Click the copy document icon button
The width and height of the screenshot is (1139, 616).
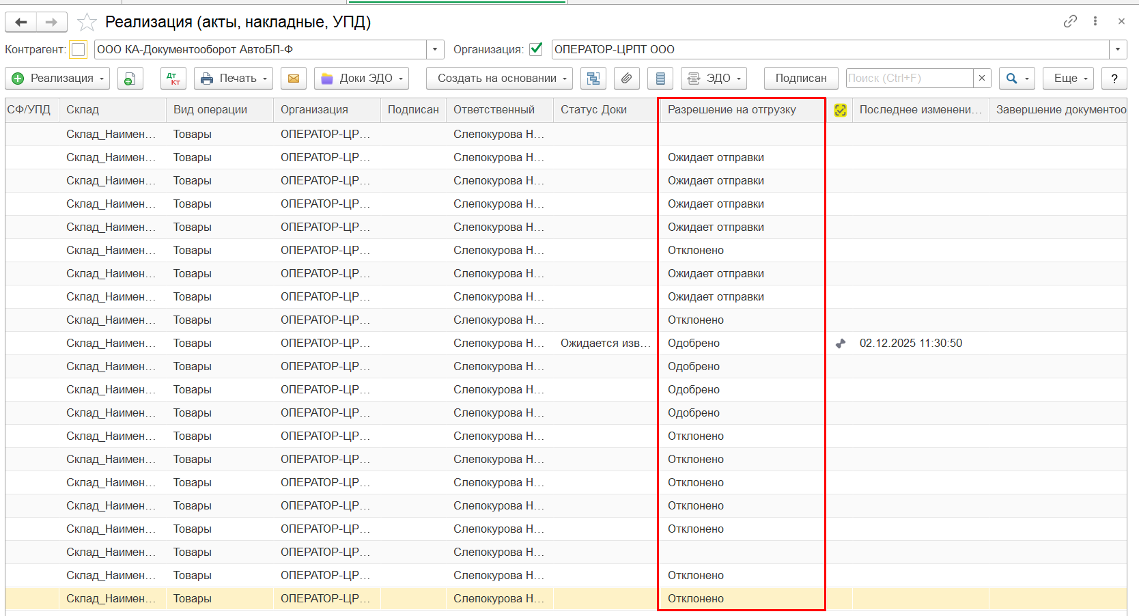tap(130, 79)
